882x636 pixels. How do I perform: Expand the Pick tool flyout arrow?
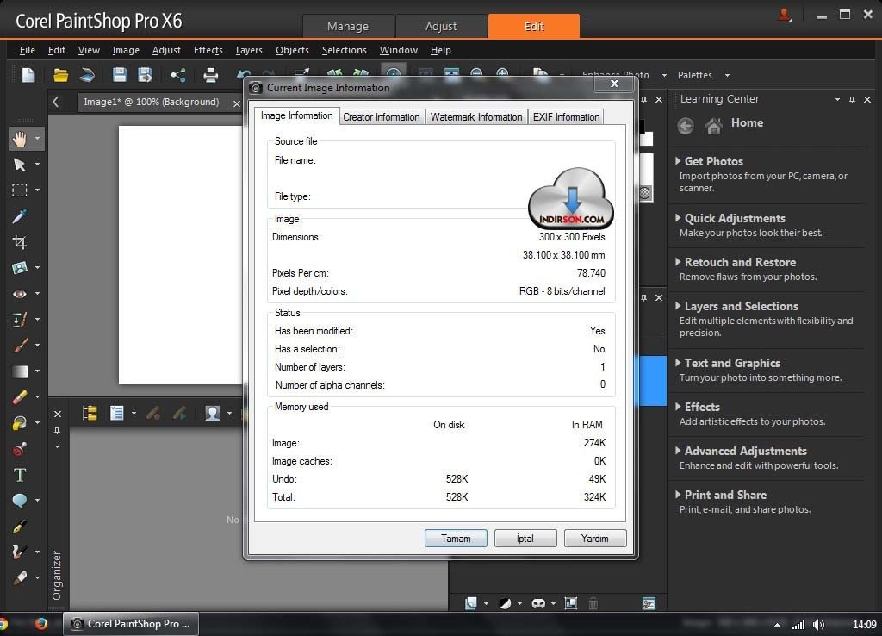pyautogui.click(x=37, y=165)
